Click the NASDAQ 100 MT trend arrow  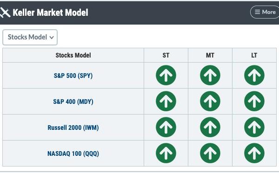[210, 153]
